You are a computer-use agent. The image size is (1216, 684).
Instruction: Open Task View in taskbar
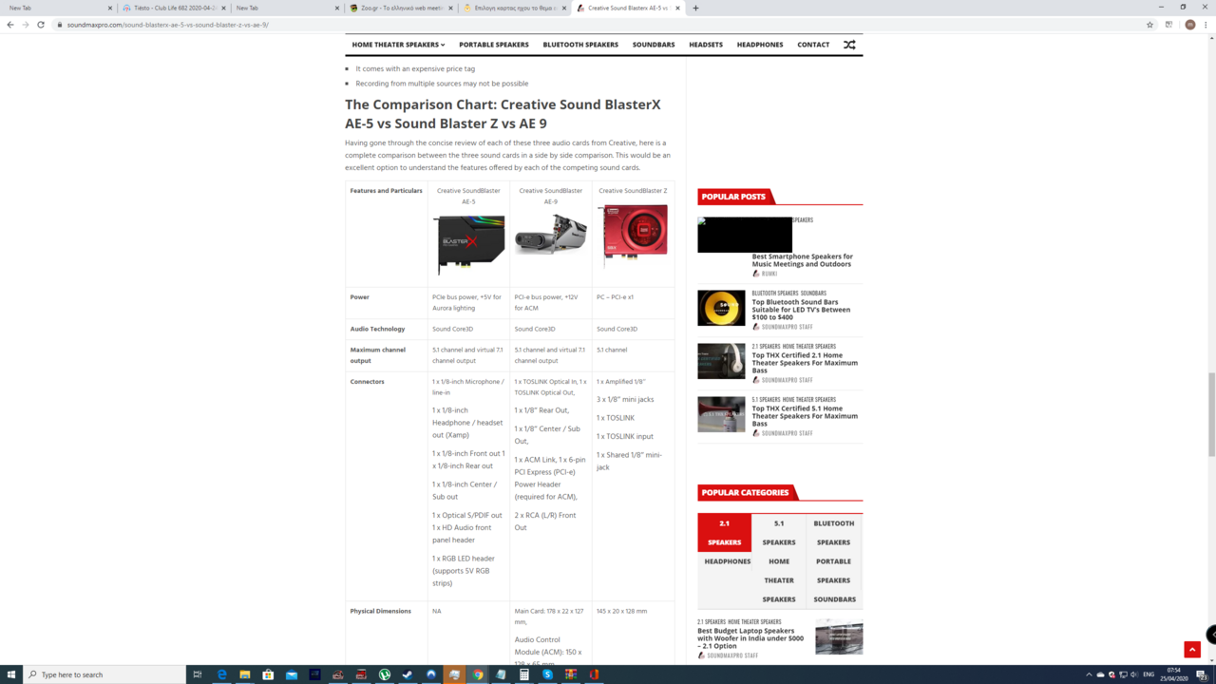pos(198,674)
